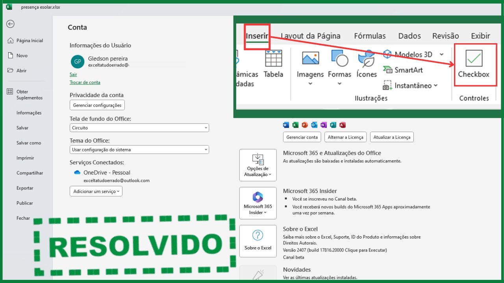Switch to the Revisão ribbon tab
This screenshot has width=504, height=283.
click(x=446, y=36)
